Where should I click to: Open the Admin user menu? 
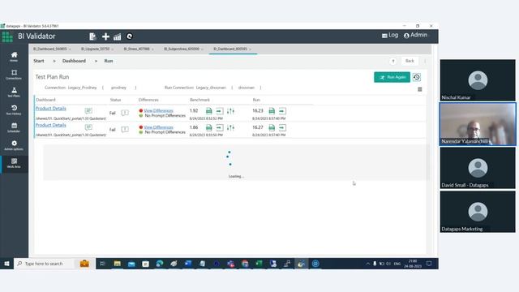click(x=415, y=35)
